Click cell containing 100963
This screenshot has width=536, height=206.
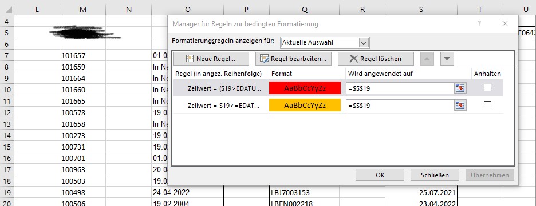82,169
